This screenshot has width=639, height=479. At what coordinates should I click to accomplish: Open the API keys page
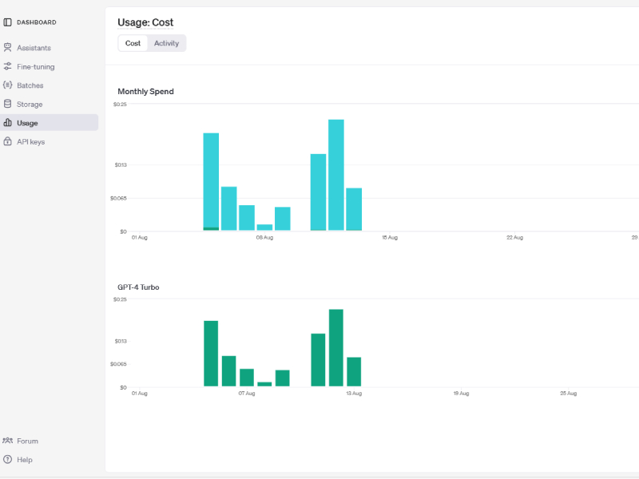coord(30,142)
